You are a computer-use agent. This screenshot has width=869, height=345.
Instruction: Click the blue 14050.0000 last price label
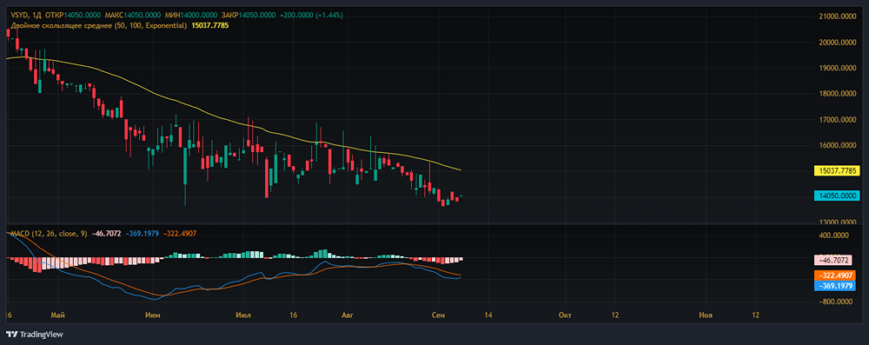click(836, 196)
